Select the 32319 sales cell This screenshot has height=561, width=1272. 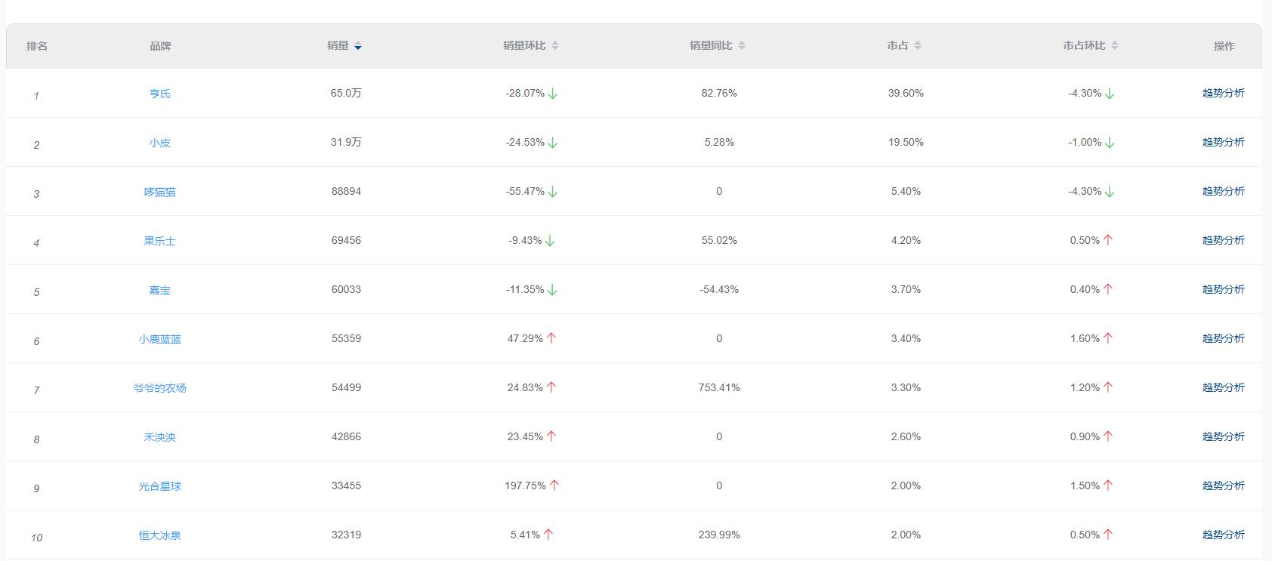(x=346, y=535)
